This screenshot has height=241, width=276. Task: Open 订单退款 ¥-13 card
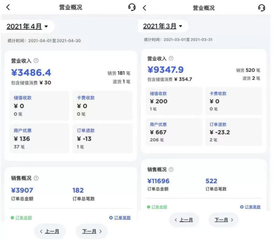point(102,138)
